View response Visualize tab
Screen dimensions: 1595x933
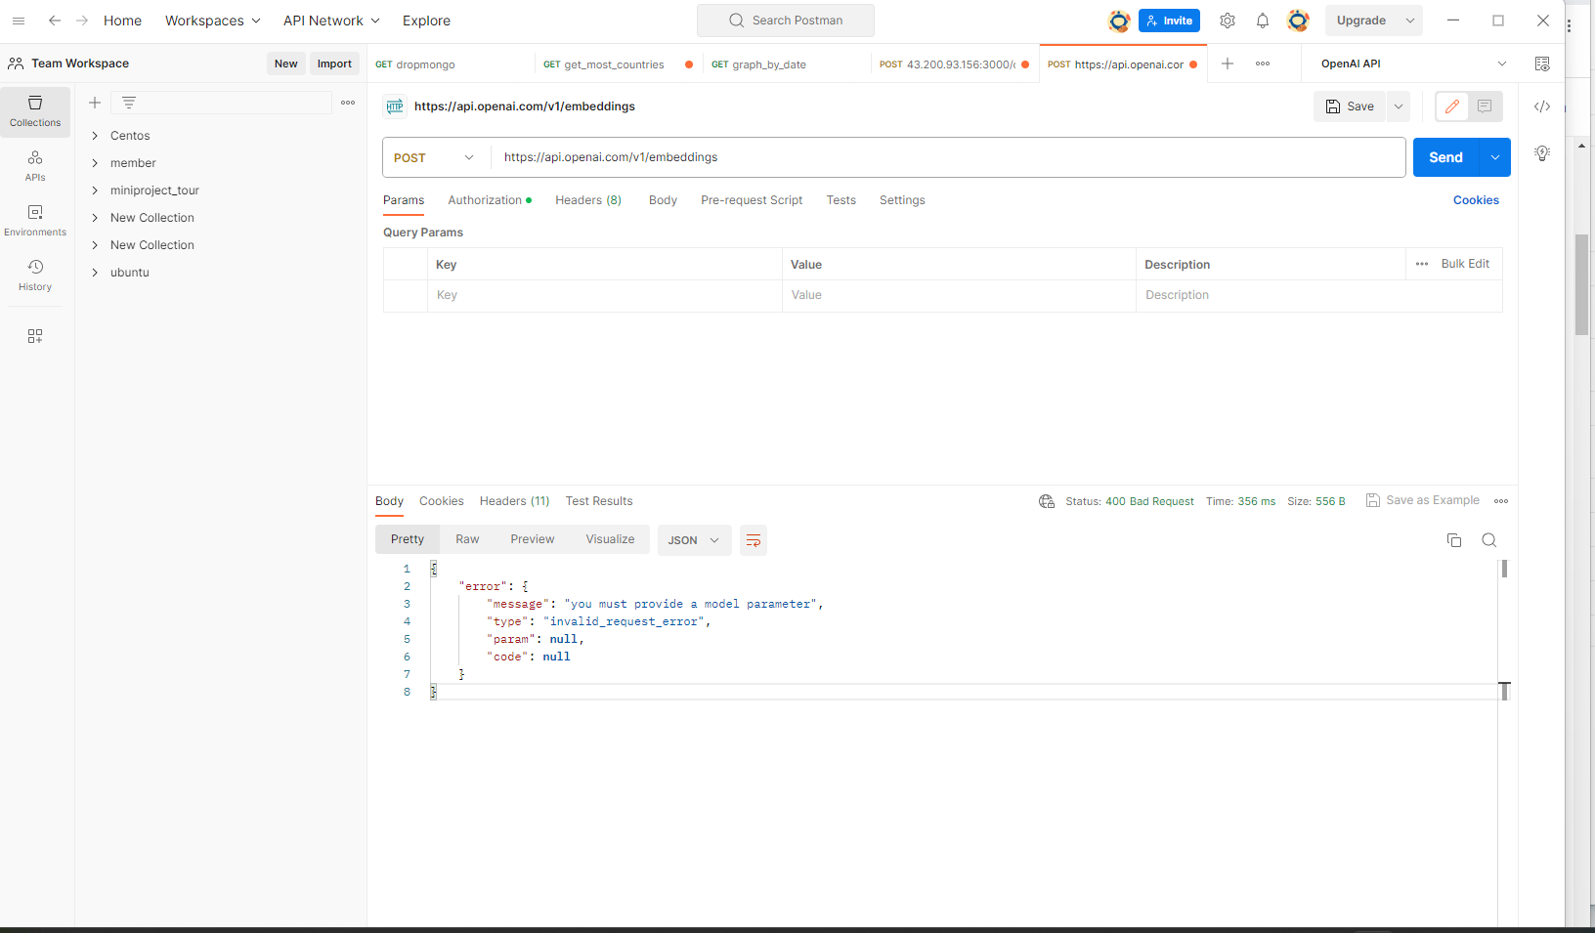point(610,539)
